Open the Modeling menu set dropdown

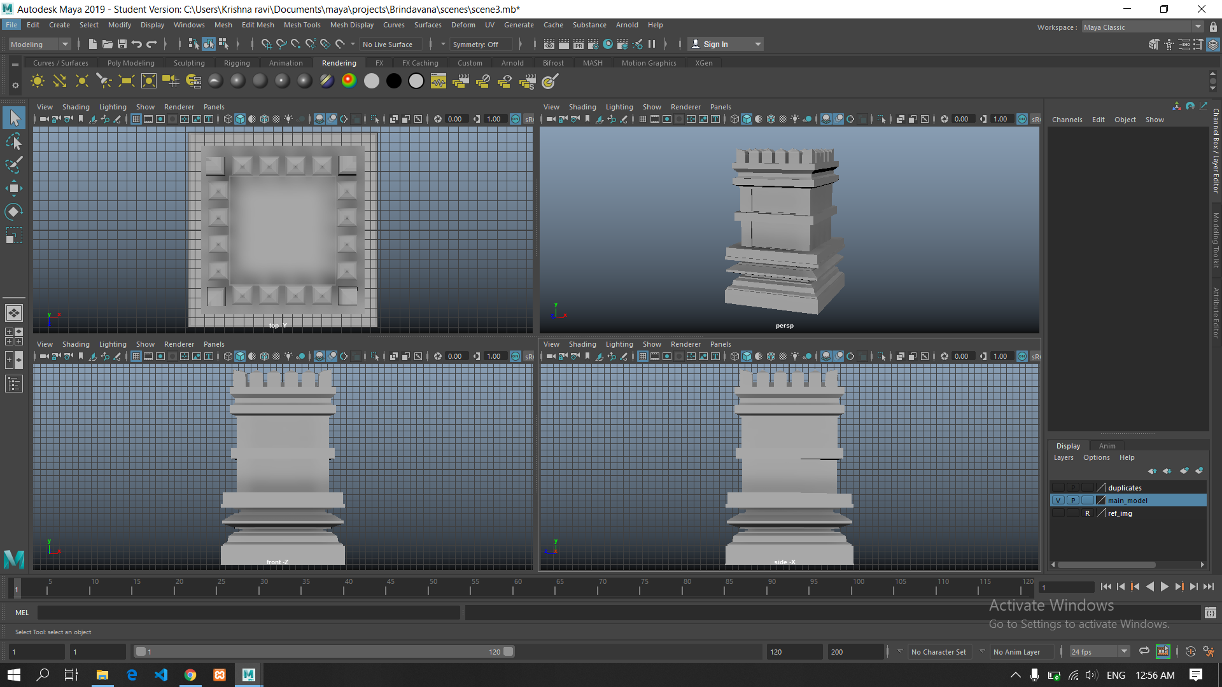click(x=39, y=44)
